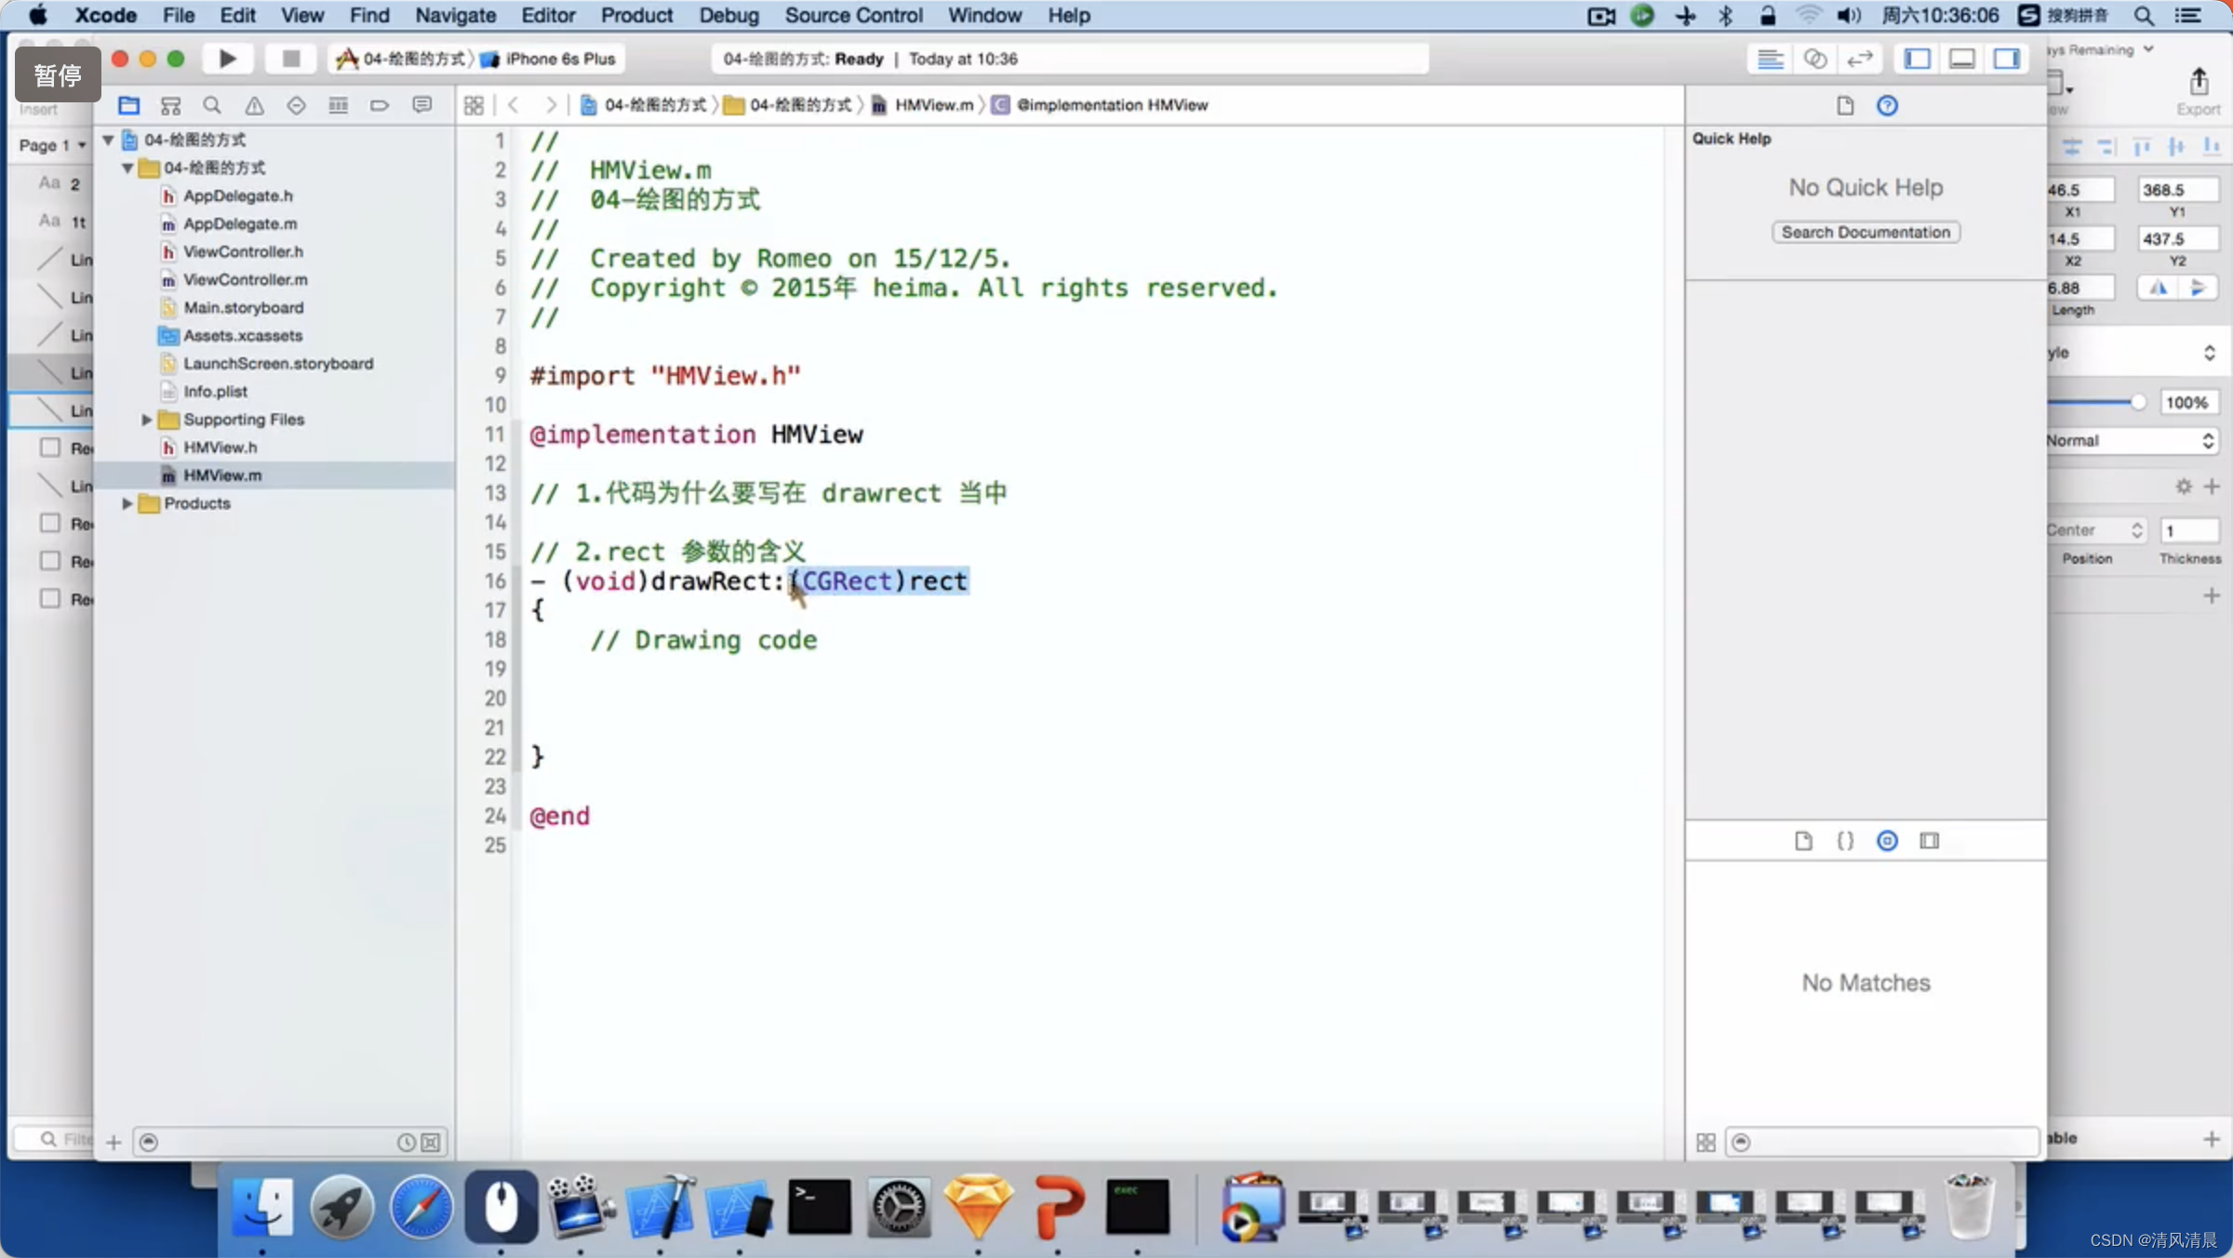Open Terminal from the Dock
Image resolution: width=2233 pixels, height=1258 pixels.
tap(819, 1207)
